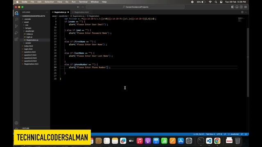262x147 pixels.
Task: Open question3.html in the explorer
Action: click(x=30, y=61)
